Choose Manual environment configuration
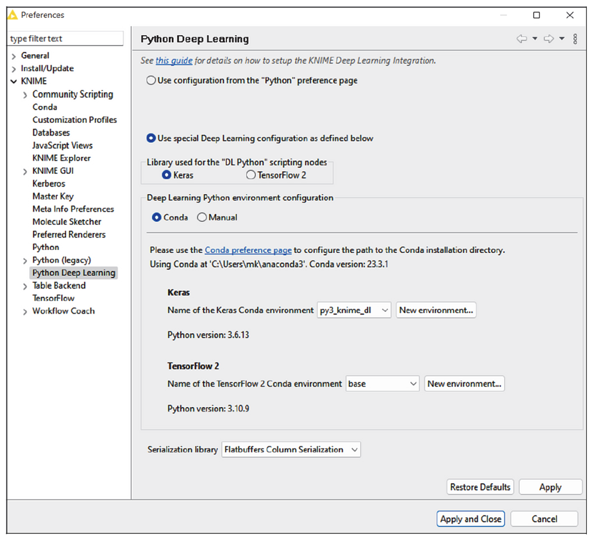This screenshot has width=593, height=542. [202, 217]
